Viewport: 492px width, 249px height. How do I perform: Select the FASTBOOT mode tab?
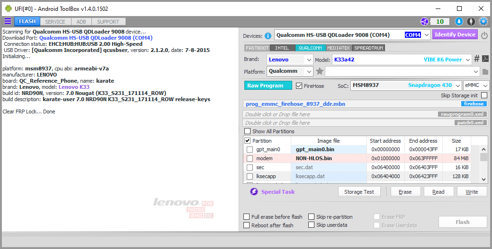tap(257, 48)
